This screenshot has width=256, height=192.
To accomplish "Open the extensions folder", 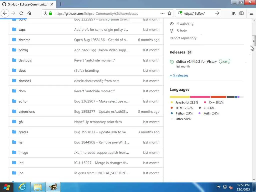I will pos(26,111).
